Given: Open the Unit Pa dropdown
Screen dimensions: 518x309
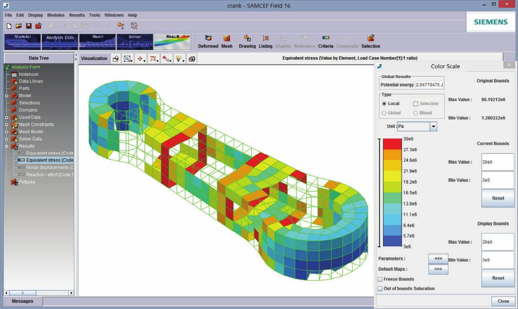Looking at the screenshot, I should coord(433,127).
